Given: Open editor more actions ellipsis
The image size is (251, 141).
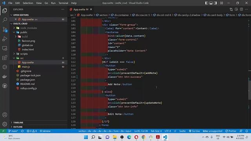Looking at the screenshot, I should 247,9.
